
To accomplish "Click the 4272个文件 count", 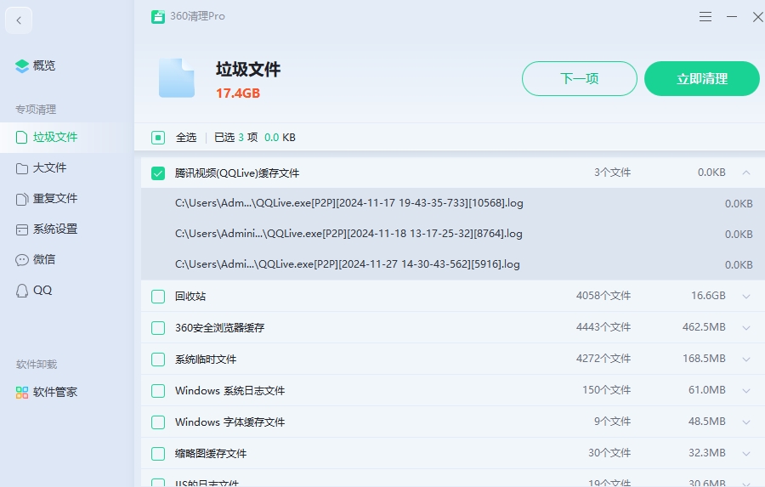I will (x=603, y=359).
